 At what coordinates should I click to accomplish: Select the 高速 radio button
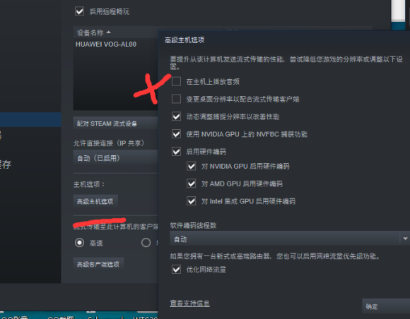coord(79,243)
